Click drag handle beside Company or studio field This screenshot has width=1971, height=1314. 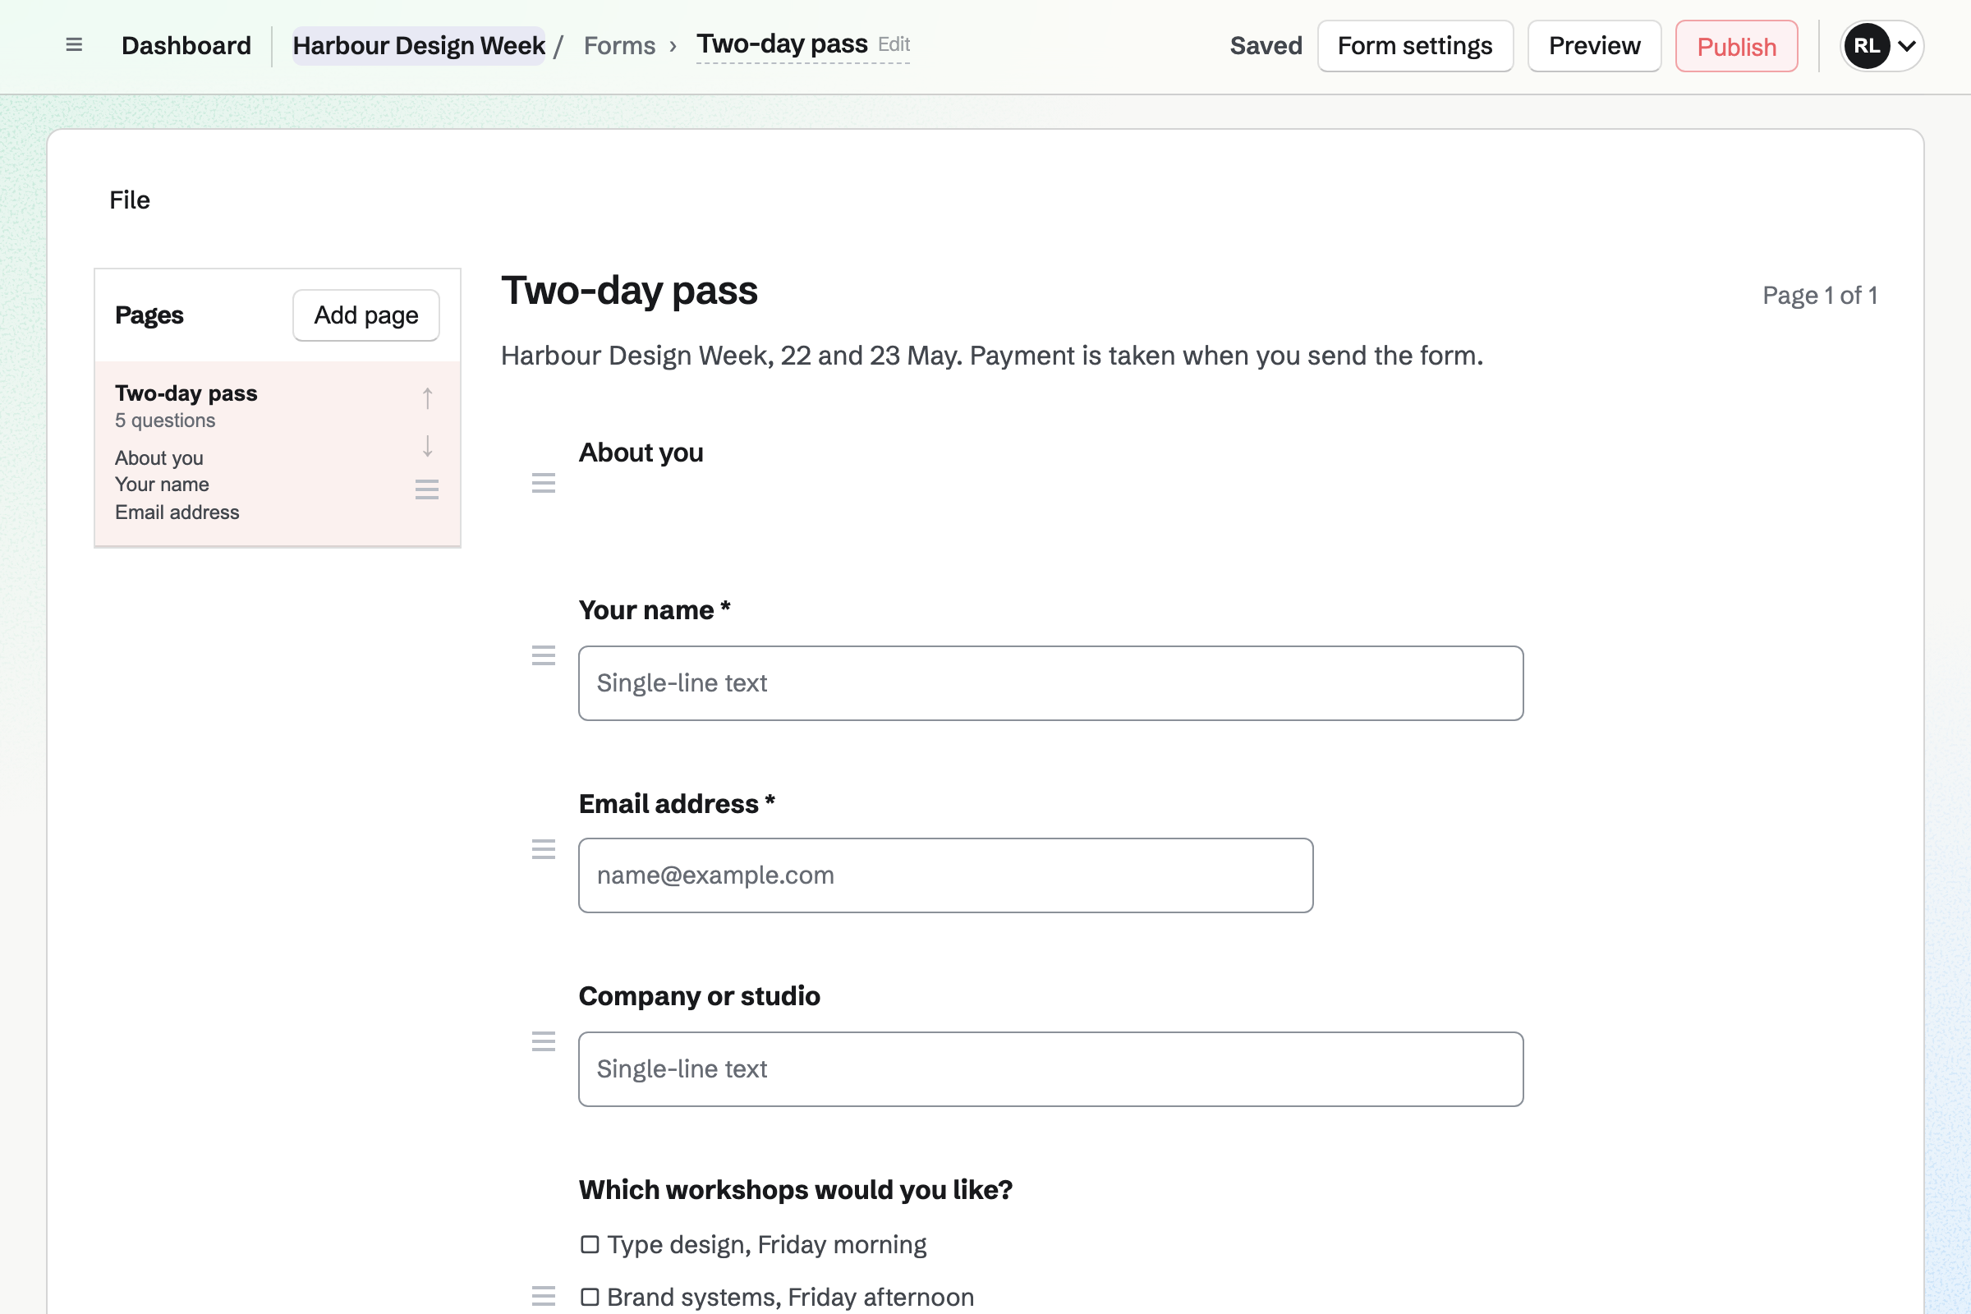pos(544,1041)
